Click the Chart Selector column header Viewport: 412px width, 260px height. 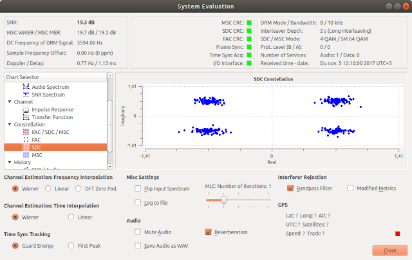(x=55, y=77)
